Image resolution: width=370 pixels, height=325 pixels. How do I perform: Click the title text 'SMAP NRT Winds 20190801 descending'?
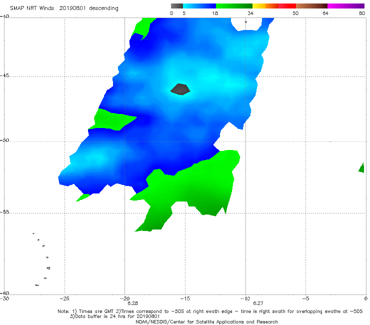pyautogui.click(x=64, y=8)
